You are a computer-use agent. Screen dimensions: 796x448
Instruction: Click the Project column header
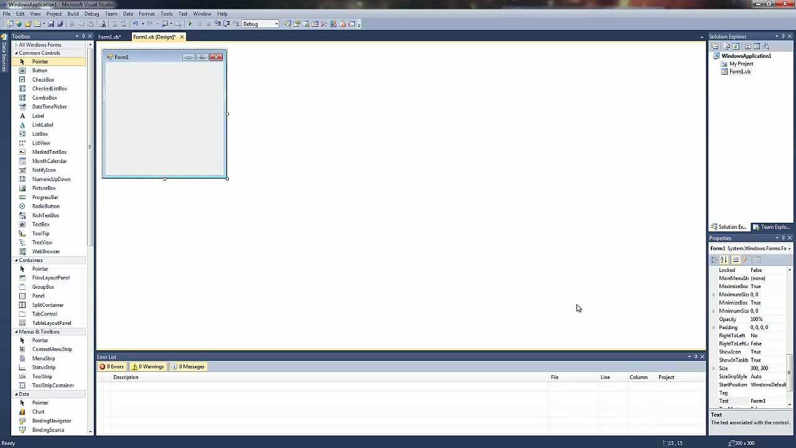click(x=680, y=377)
